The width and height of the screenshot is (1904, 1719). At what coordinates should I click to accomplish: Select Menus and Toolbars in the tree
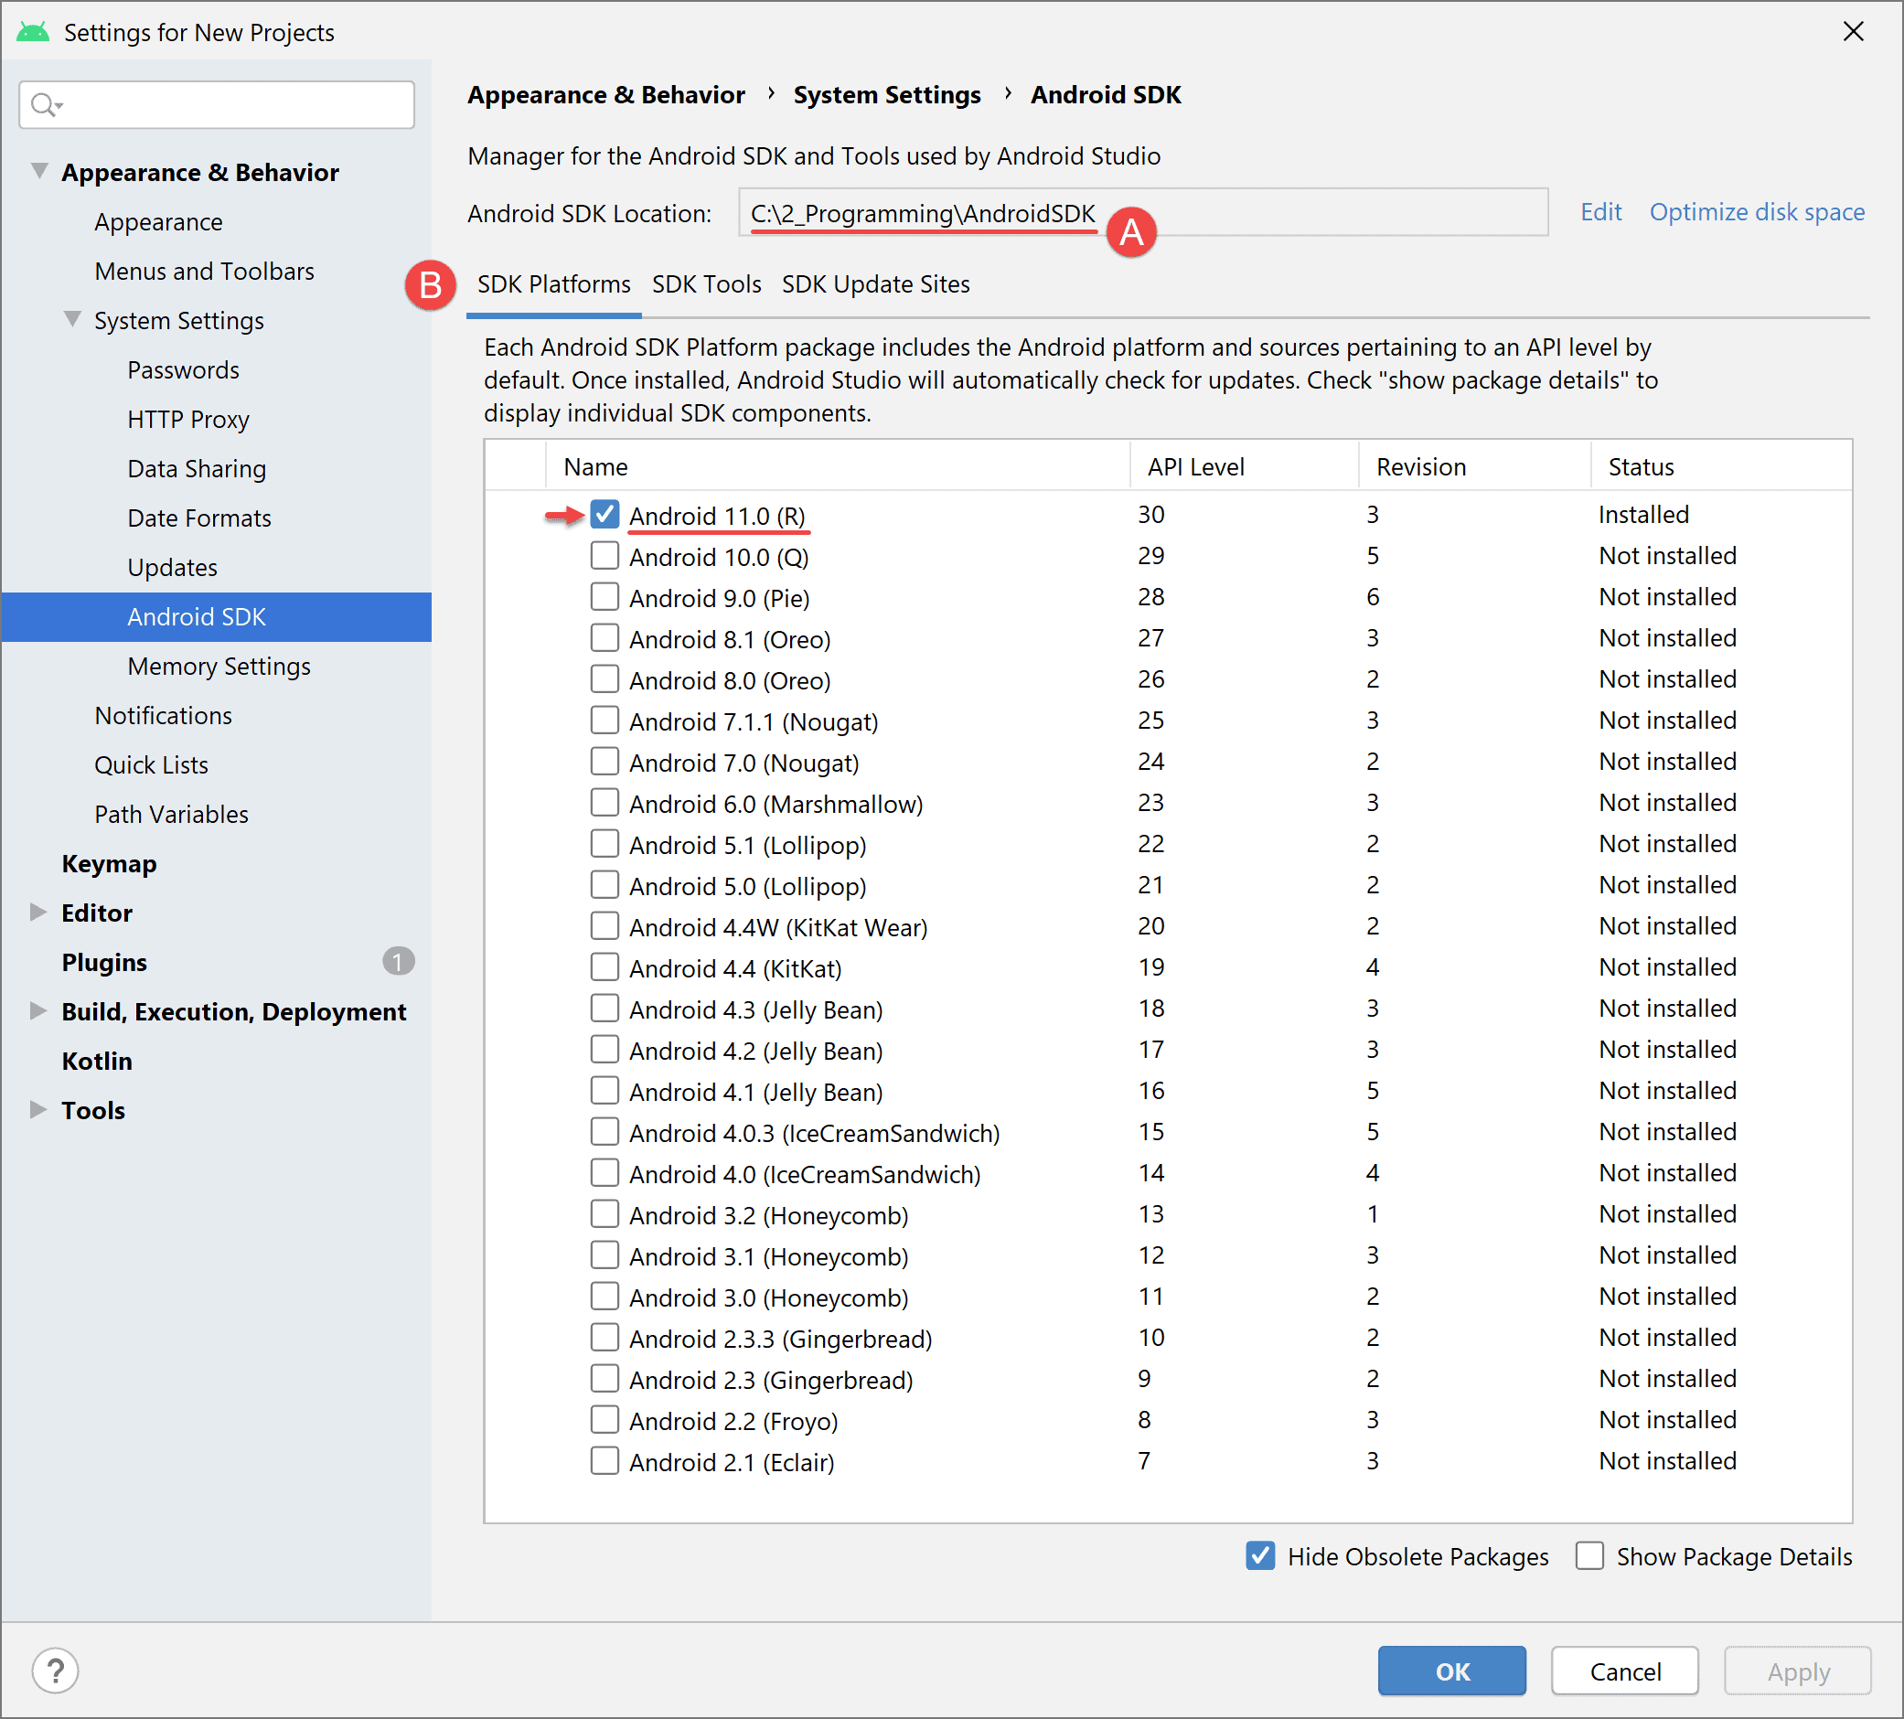[x=204, y=271]
